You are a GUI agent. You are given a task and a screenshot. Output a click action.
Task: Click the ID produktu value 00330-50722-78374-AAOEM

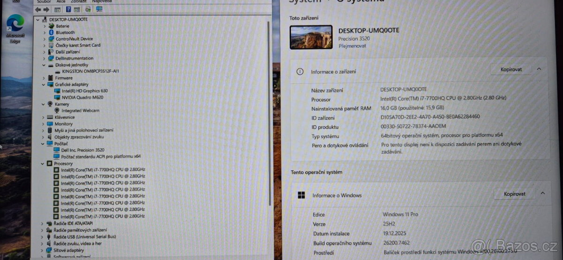click(x=413, y=126)
